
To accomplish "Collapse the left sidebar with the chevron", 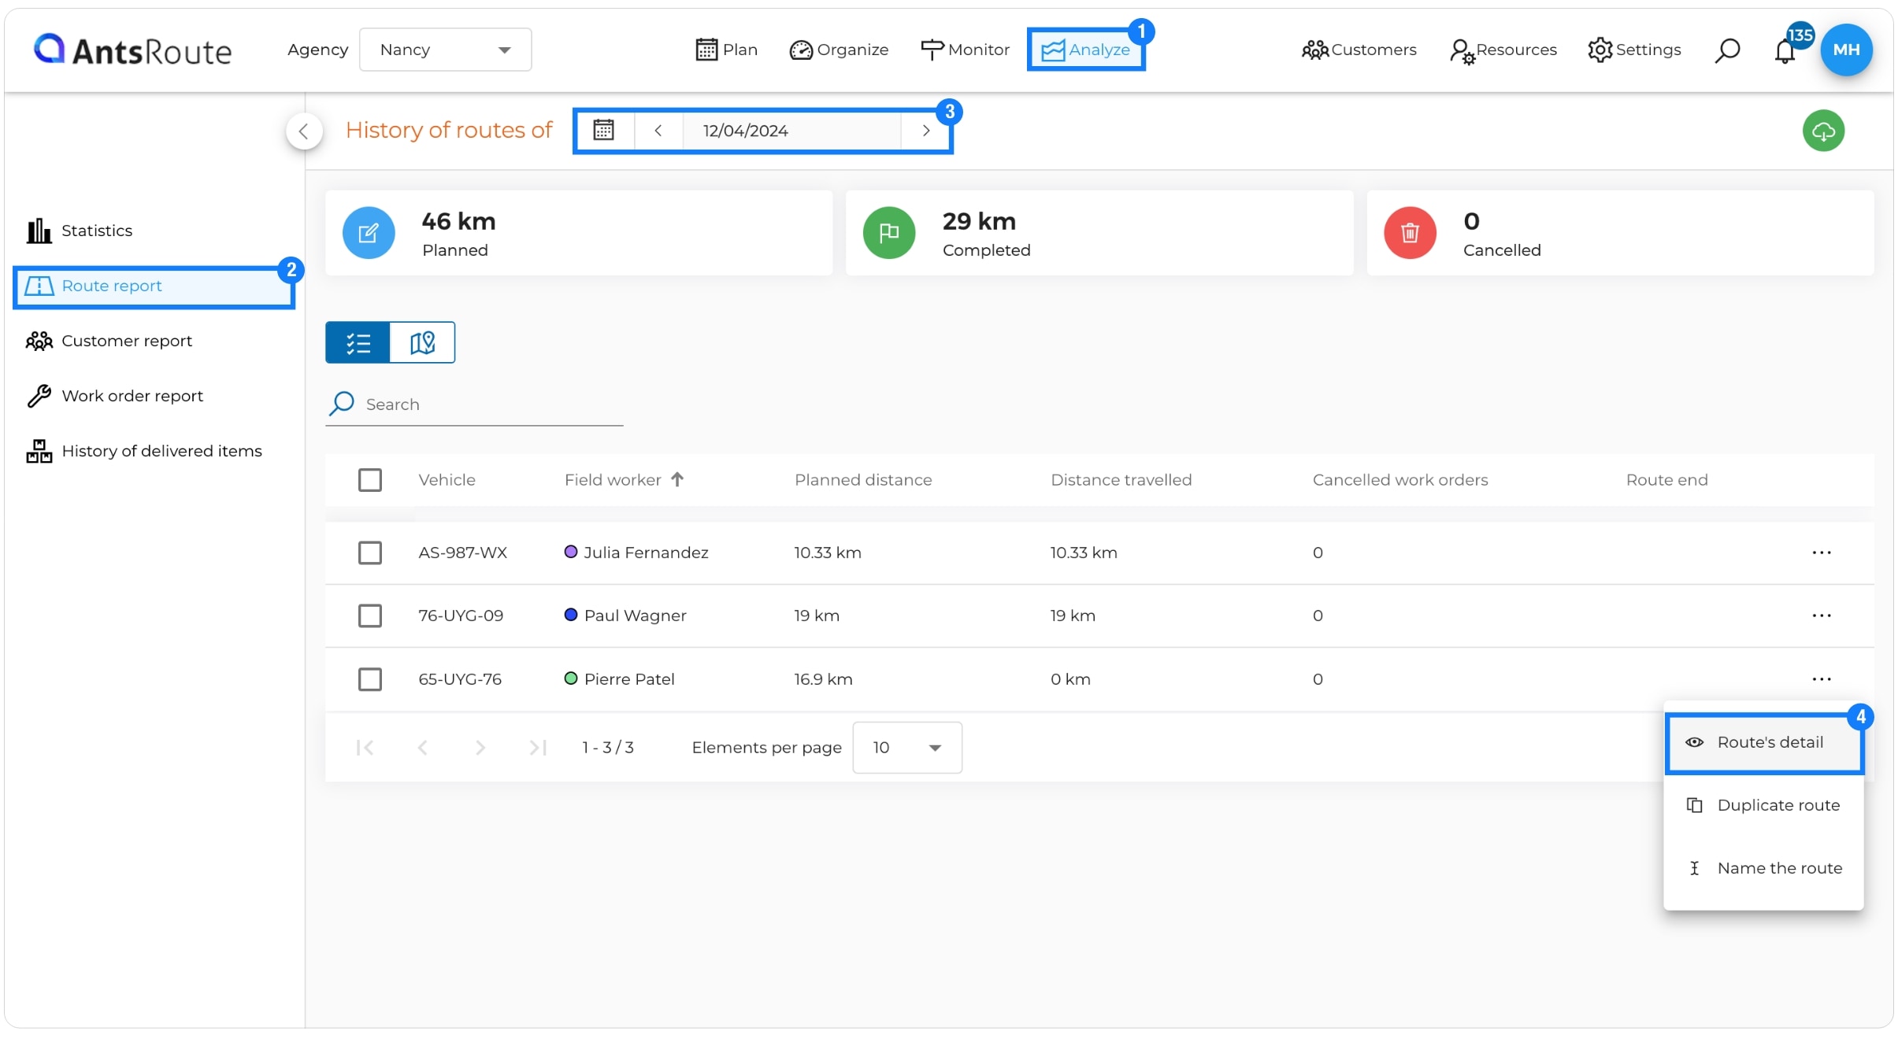I will click(x=304, y=131).
